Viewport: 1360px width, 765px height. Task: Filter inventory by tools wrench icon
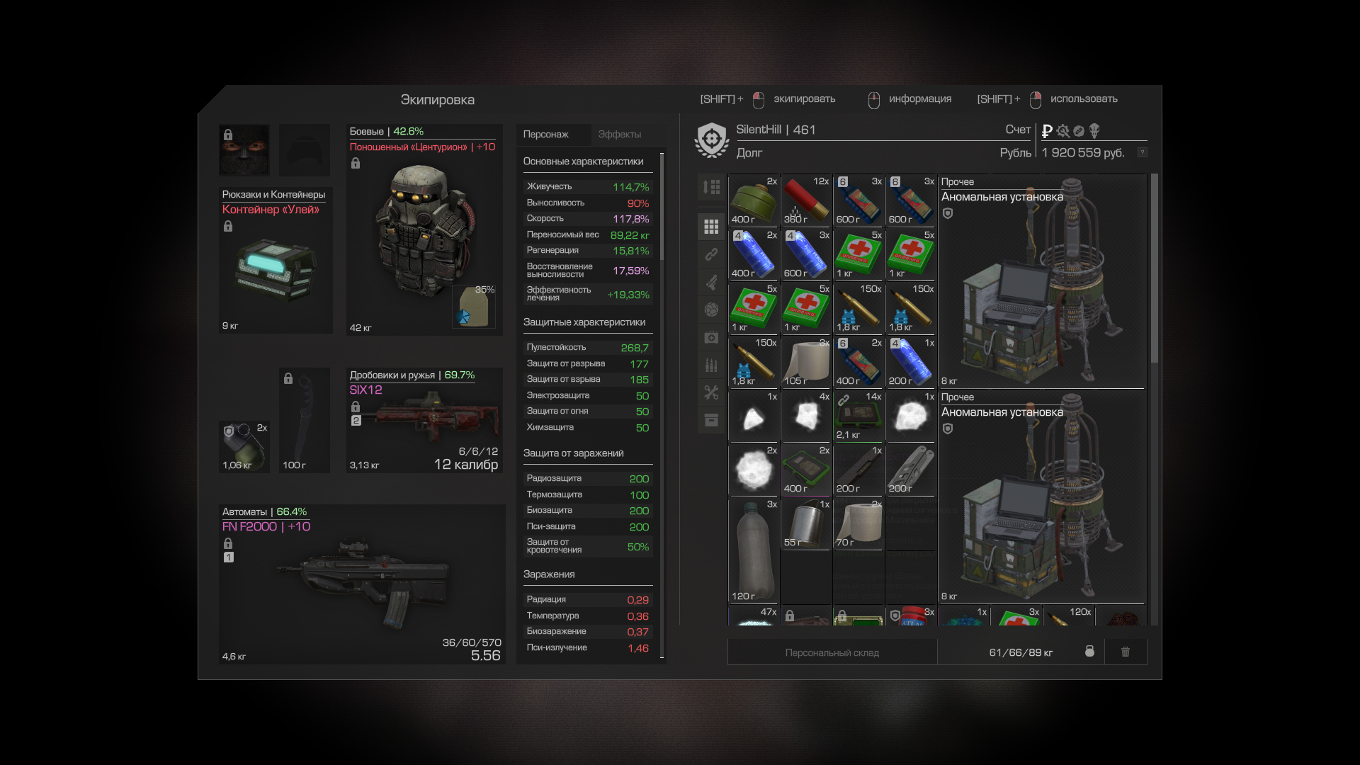tap(711, 392)
